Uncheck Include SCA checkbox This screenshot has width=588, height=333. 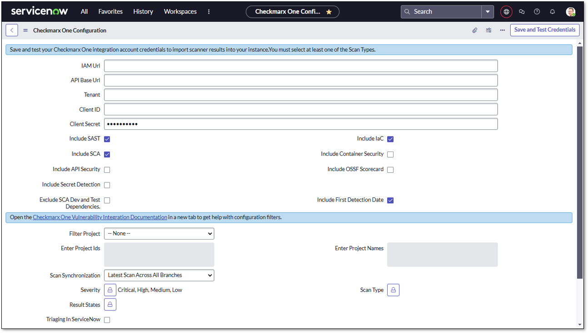click(x=107, y=154)
